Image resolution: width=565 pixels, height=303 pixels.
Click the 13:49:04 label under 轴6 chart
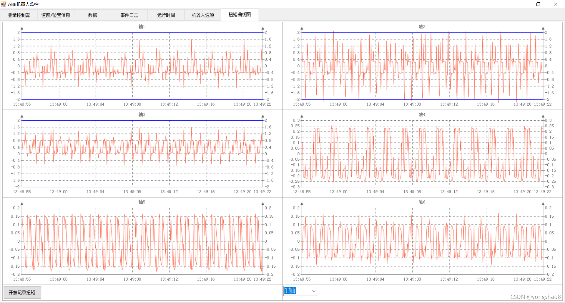pos(375,279)
